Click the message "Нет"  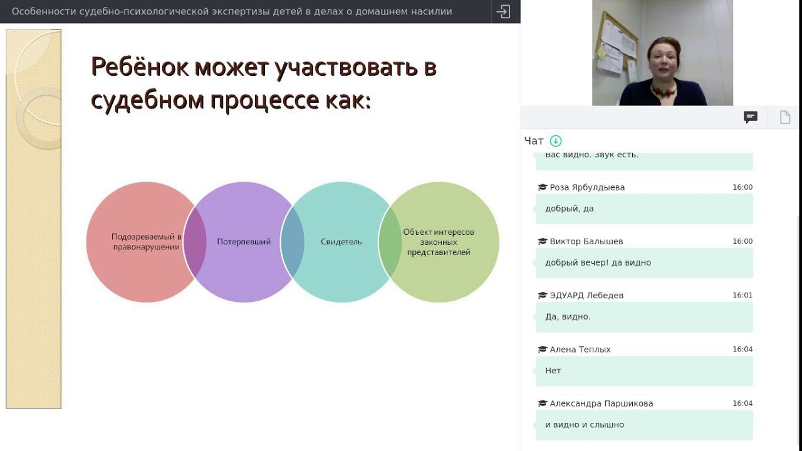coord(644,371)
